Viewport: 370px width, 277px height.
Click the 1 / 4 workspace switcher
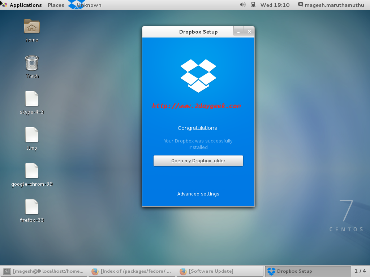360,271
